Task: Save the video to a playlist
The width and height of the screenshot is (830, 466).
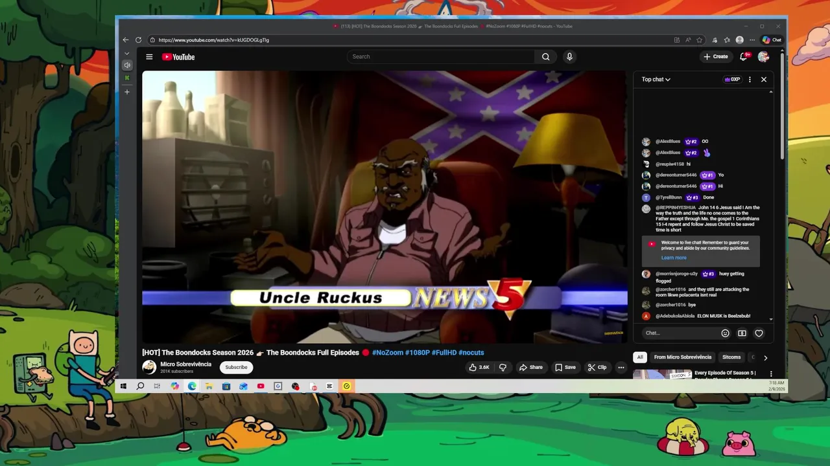Action: (x=565, y=368)
